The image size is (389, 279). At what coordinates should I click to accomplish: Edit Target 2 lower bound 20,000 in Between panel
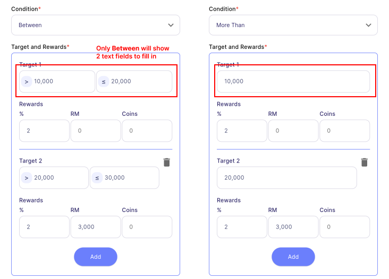(x=59, y=177)
